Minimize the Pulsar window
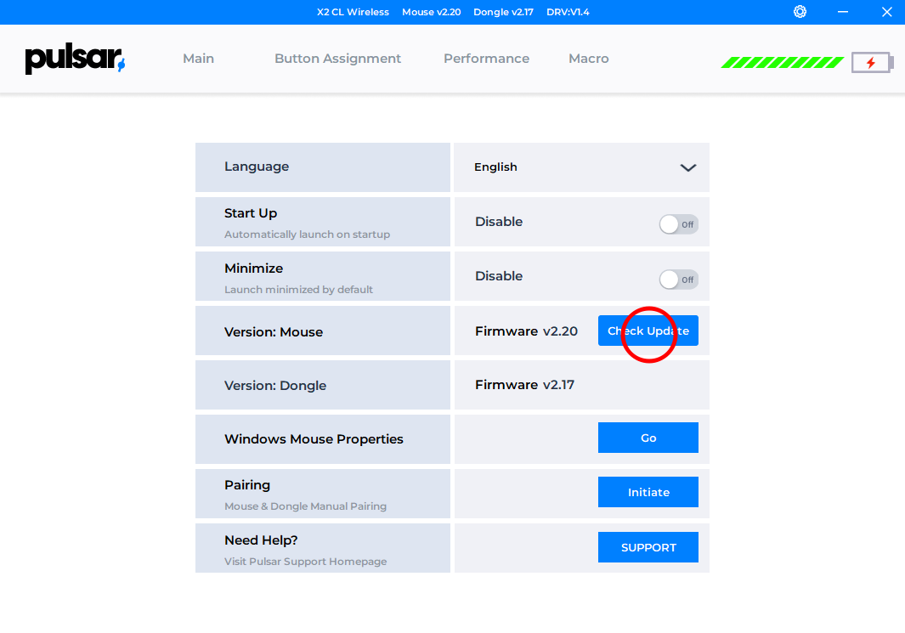Viewport: 905px width, 633px height. tap(843, 12)
